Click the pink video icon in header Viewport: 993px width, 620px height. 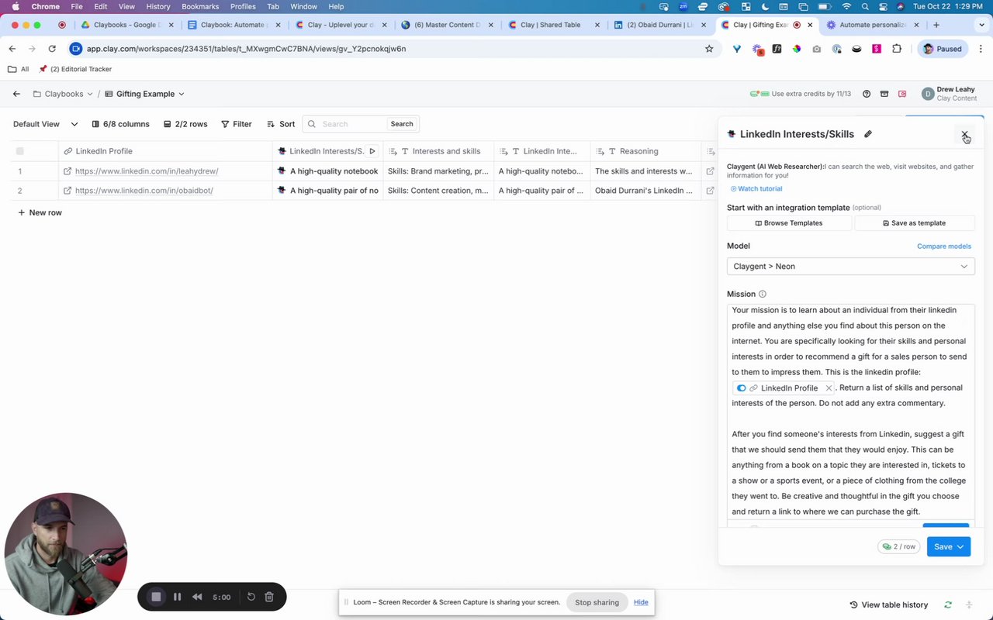902,94
